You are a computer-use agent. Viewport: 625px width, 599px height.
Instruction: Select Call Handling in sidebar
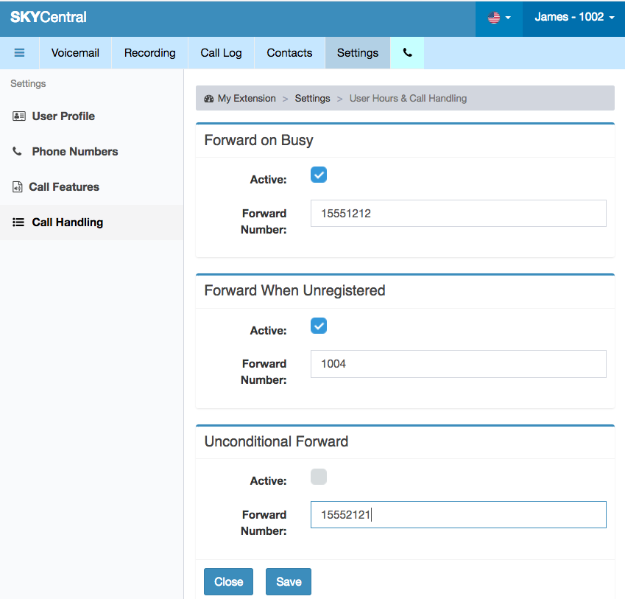pos(92,222)
